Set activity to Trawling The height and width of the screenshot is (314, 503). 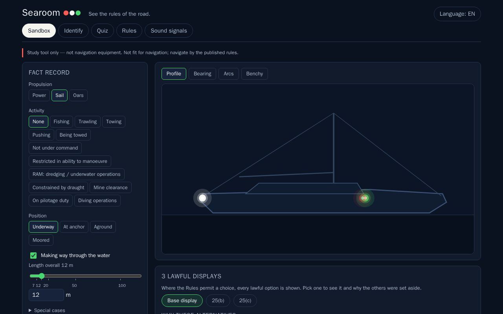(88, 122)
